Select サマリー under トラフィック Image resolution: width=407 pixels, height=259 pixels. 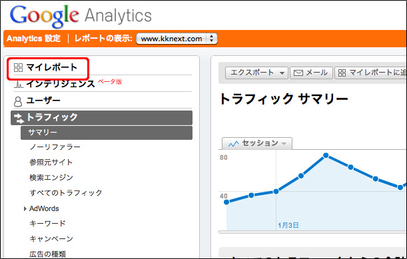(x=107, y=132)
